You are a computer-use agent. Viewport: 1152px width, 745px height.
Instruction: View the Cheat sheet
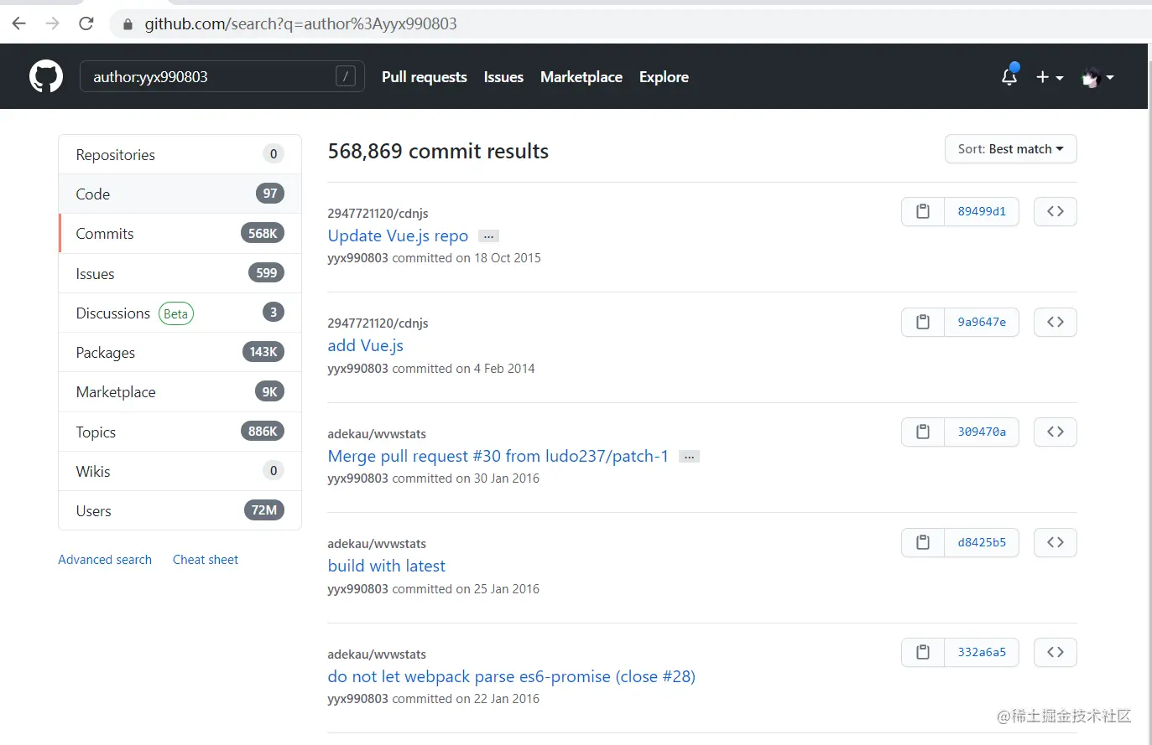205,559
